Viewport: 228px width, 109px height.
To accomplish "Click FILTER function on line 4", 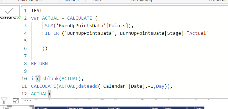I will point(51,33).
